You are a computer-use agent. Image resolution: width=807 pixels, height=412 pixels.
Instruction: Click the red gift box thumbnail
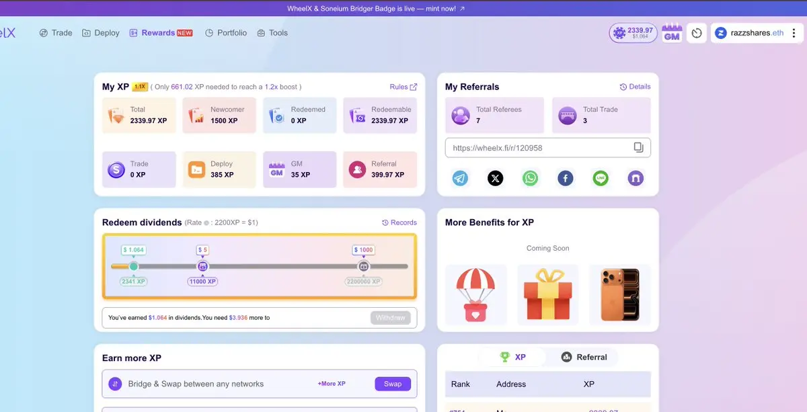[x=547, y=294]
